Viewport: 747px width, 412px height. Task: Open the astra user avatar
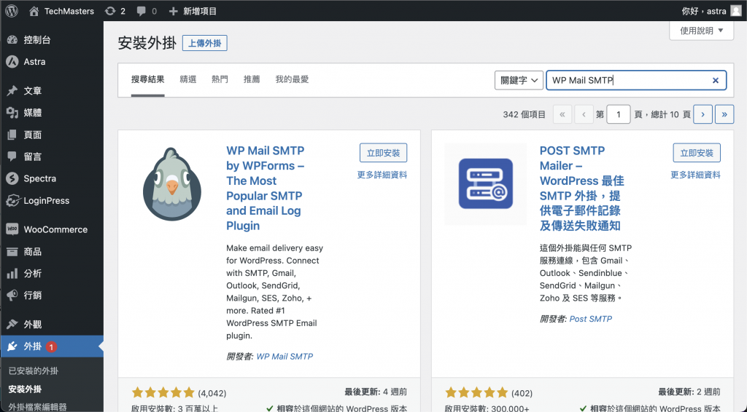[x=736, y=11]
